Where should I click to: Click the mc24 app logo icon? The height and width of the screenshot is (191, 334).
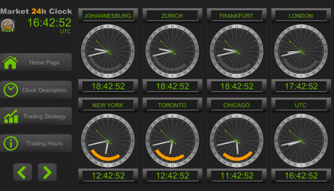pos(8,26)
